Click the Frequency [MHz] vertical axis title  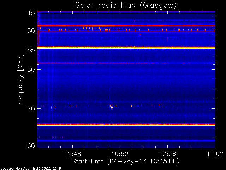[20, 79]
